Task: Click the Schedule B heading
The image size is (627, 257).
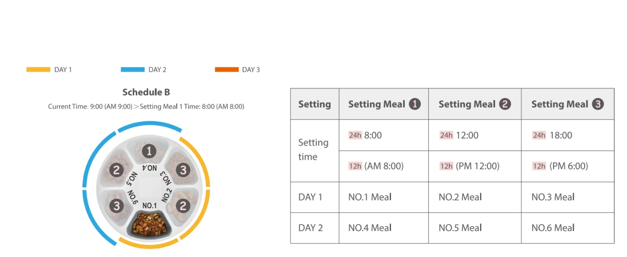Action: pyautogui.click(x=146, y=92)
